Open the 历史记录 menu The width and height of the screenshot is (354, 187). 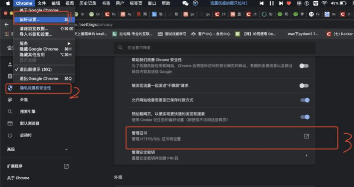(x=88, y=3)
